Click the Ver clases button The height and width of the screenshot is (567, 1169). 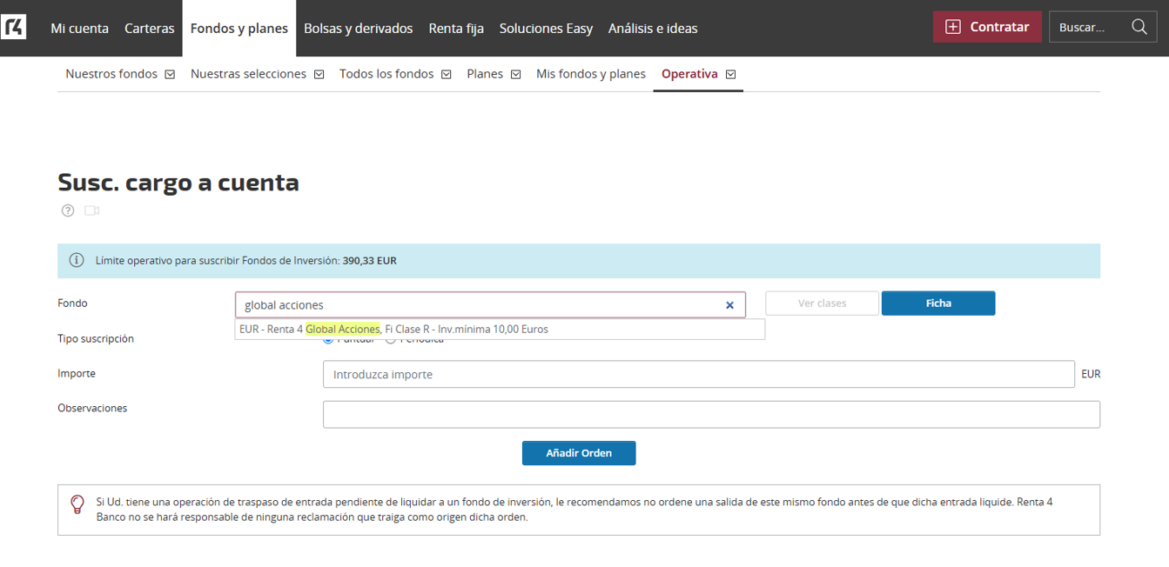(822, 304)
